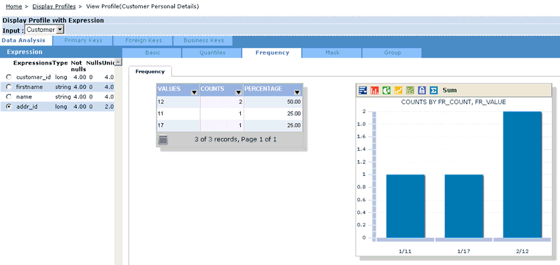The width and height of the screenshot is (560, 265).
Task: Select the customer_id radio button
Action: [9, 77]
